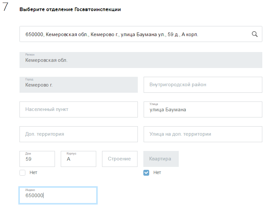Click the 'Нет' label text beneath Квартира
This screenshot has height=217, width=274.
point(157,172)
